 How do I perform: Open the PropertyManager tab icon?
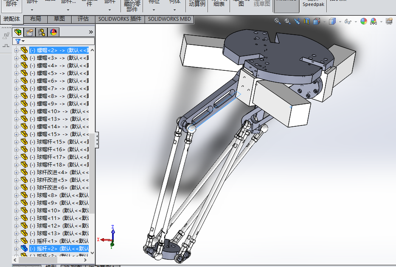click(30, 32)
